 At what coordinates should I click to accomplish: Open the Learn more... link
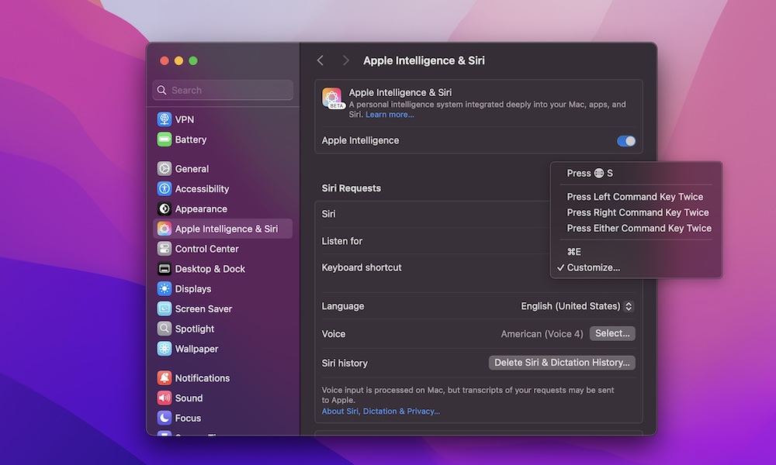click(x=390, y=114)
